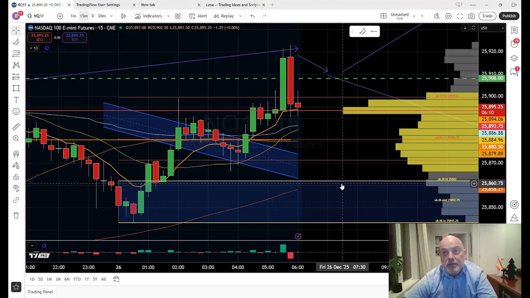The height and width of the screenshot is (298, 530).
Task: Click the Undo arrow
Action: tap(253, 16)
